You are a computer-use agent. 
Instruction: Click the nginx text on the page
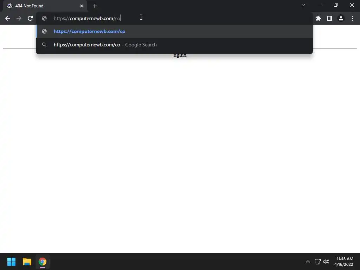coord(180,55)
